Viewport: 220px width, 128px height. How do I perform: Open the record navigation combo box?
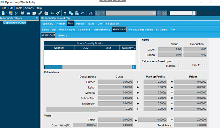click(131, 13)
